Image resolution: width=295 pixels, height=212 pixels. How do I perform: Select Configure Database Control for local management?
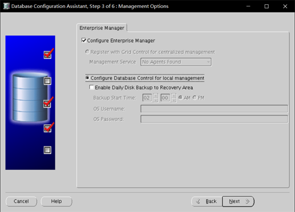[87, 78]
